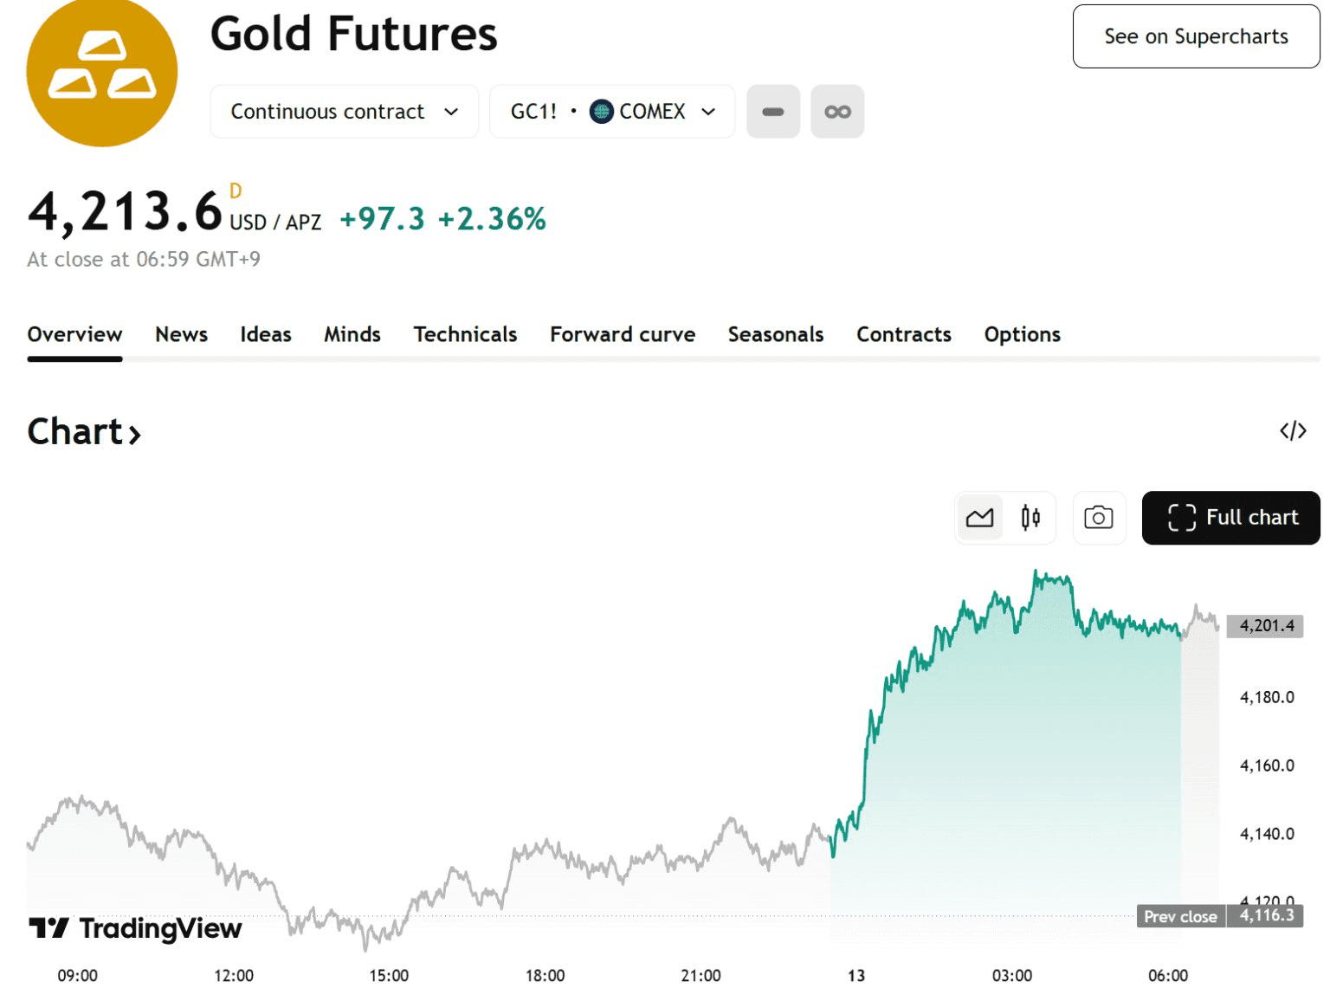Click the COMEX exchange globe icon
The height and width of the screenshot is (1001, 1330).
pos(601,112)
